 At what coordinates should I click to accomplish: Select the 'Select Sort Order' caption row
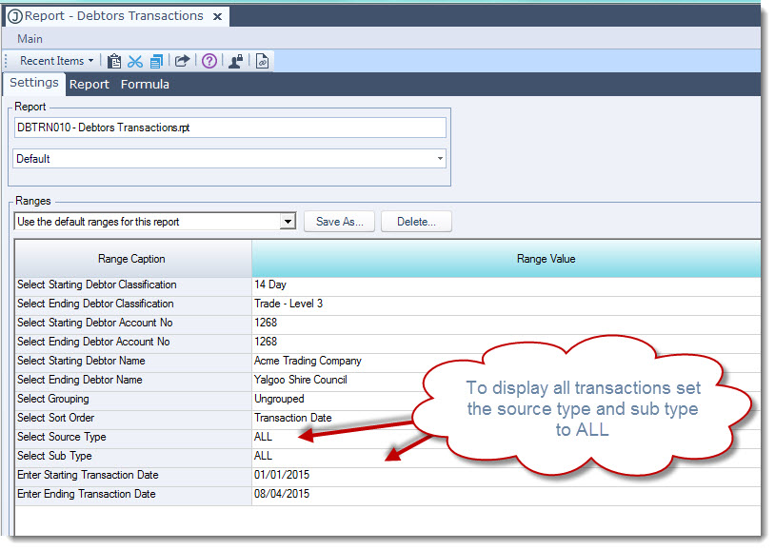click(133, 418)
